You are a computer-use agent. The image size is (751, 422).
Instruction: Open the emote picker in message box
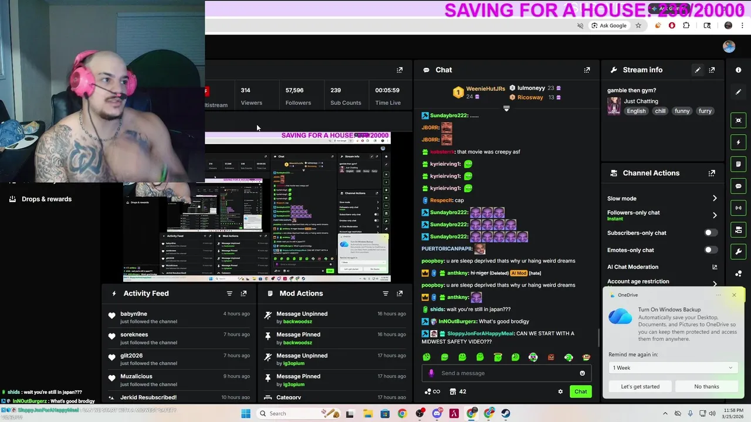[582, 373]
